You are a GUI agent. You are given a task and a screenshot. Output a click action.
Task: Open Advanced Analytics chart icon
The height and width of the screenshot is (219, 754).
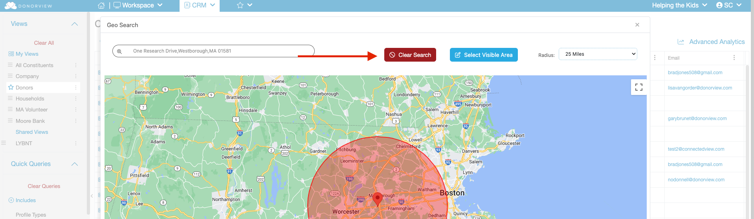coord(681,42)
